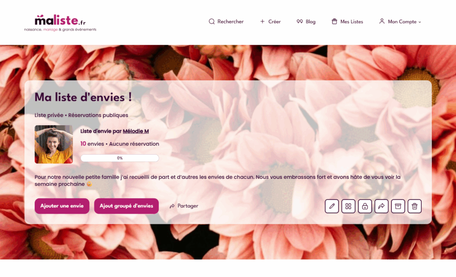
Task: Click the pencil edit list icon
Action: pyautogui.click(x=331, y=206)
